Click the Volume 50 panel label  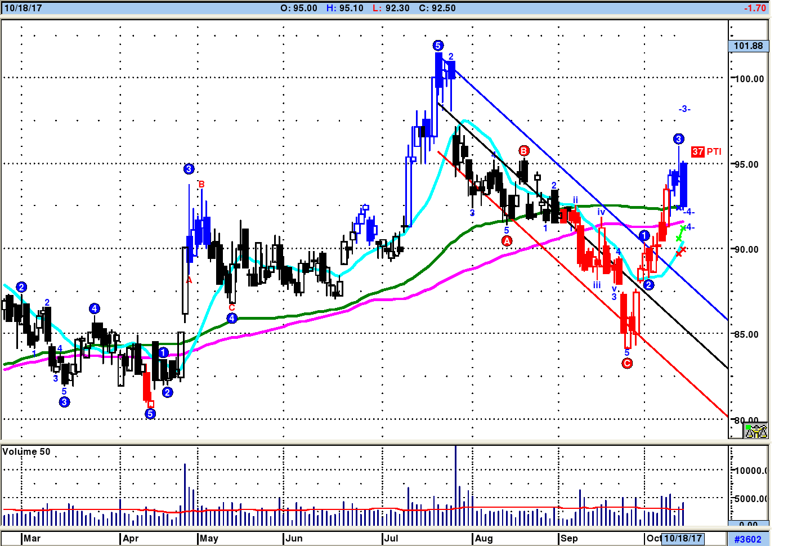click(26, 451)
